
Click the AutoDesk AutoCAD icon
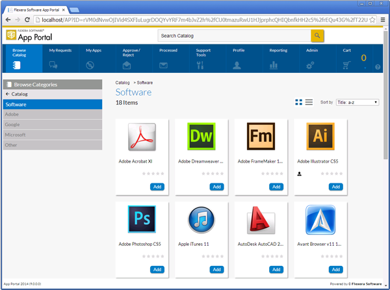pyautogui.click(x=261, y=220)
